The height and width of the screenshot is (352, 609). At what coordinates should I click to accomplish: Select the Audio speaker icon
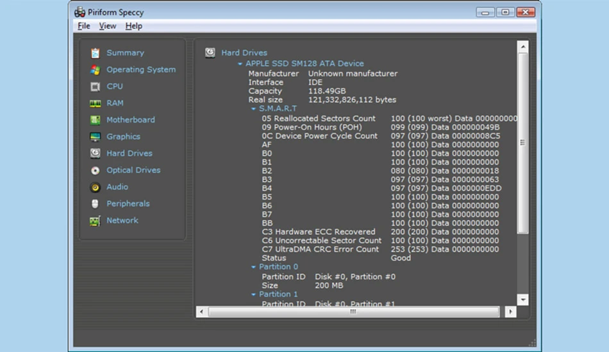pos(95,188)
